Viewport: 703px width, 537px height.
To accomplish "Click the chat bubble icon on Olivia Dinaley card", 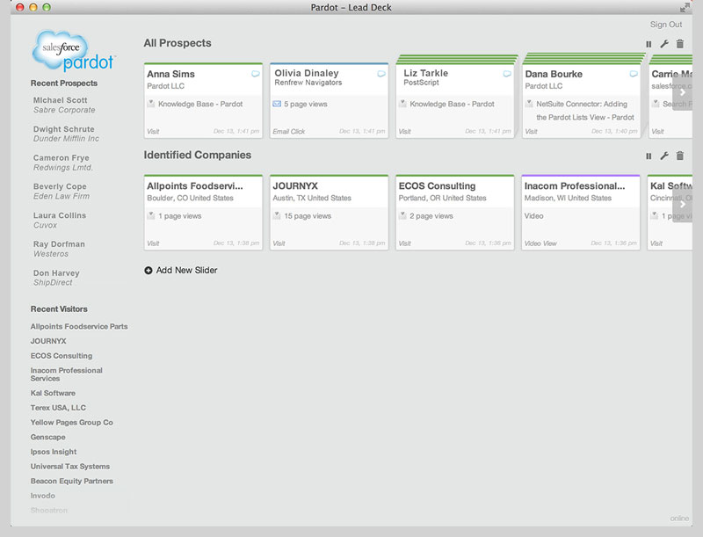I will tap(381, 74).
